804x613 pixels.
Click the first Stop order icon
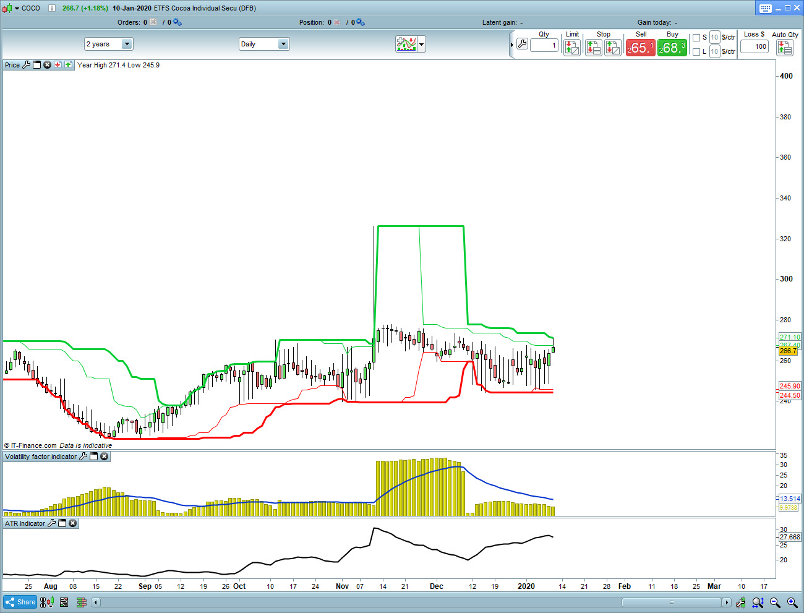594,48
